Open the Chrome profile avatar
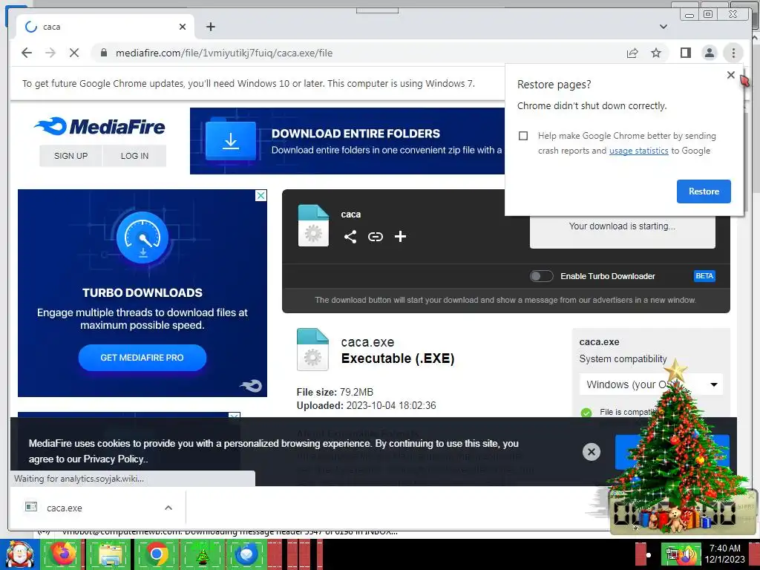This screenshot has width=760, height=570. tap(709, 53)
